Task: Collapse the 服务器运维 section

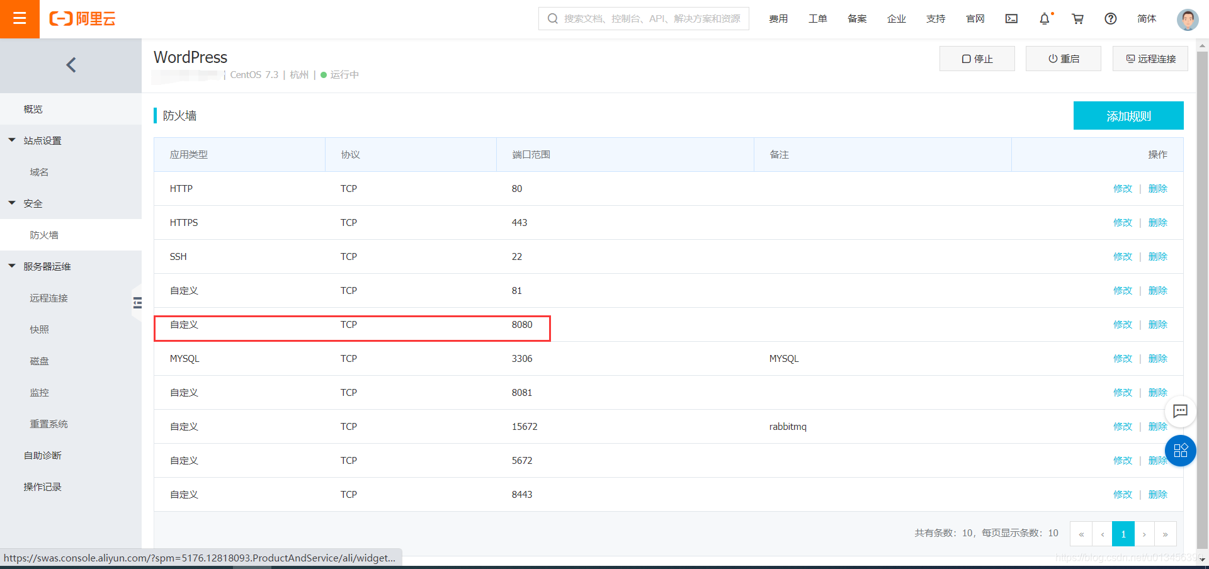Action: pos(12,266)
